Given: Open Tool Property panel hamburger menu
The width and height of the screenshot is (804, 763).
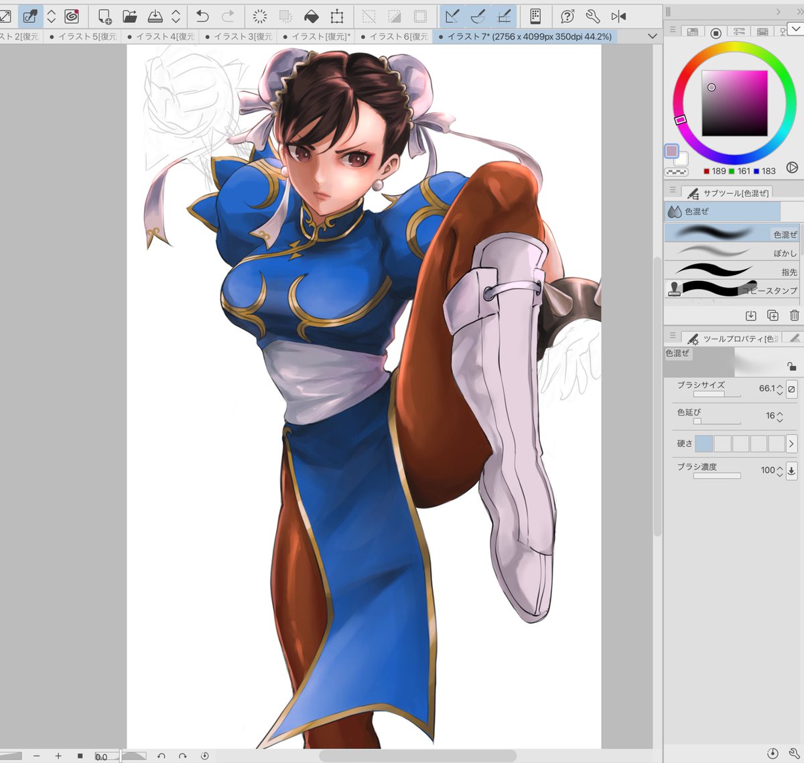Looking at the screenshot, I should 673,335.
